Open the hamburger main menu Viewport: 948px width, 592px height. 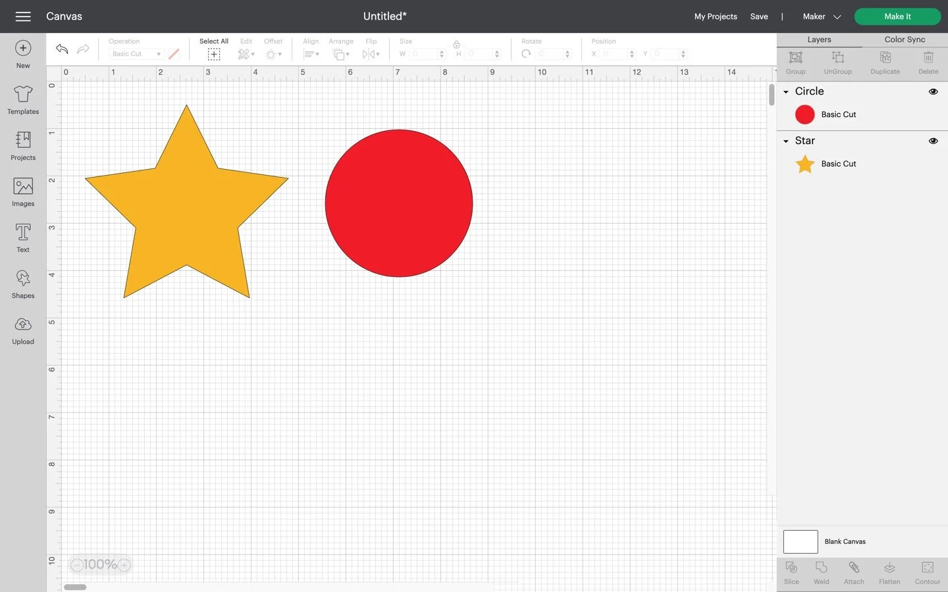coord(23,16)
